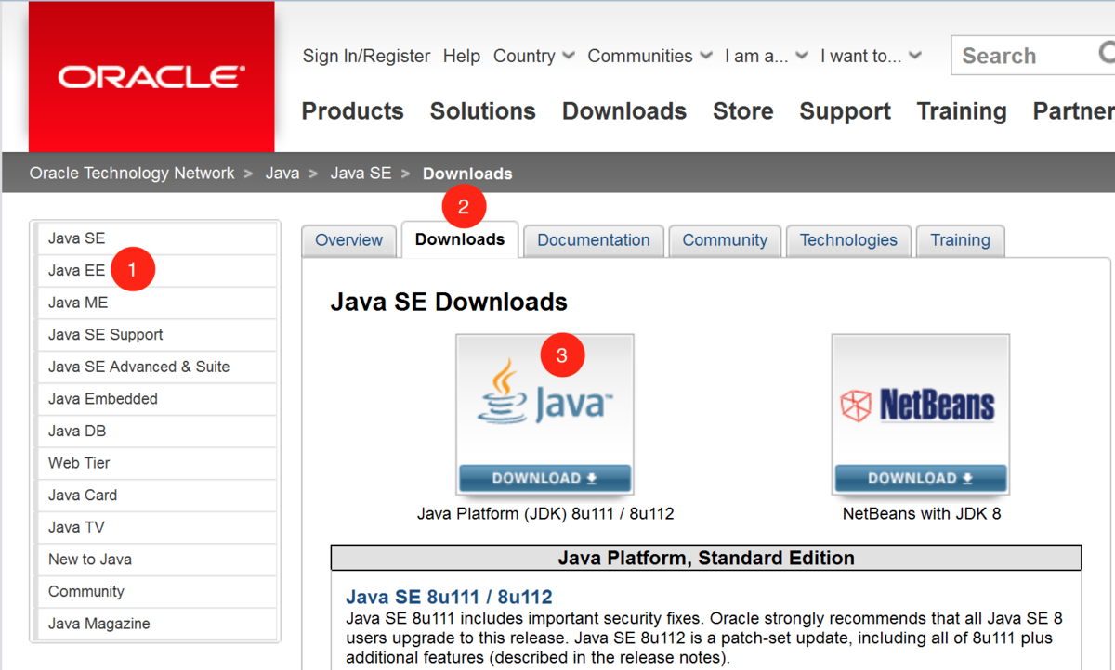Click the Oracle logo
Viewport: 1115px width, 670px height.
coord(151,76)
